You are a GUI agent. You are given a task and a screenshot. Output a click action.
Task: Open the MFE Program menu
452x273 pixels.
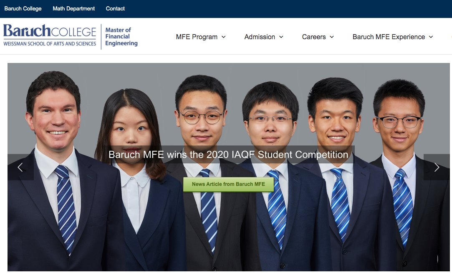click(x=197, y=37)
